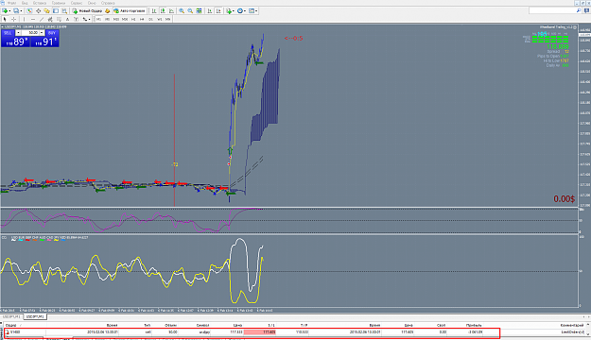Click the SELL one-click trading button
This screenshot has height=340, width=591.
click(8, 33)
